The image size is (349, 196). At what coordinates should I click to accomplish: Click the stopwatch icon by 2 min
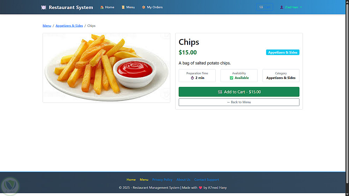click(192, 78)
